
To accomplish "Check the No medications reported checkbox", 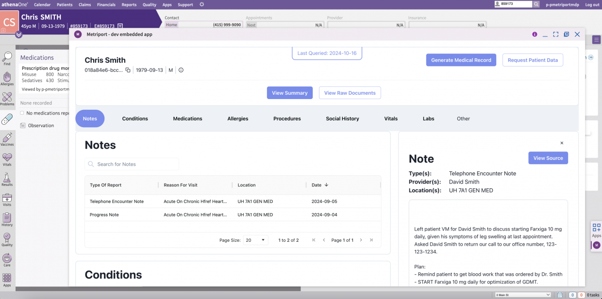I will [22, 113].
